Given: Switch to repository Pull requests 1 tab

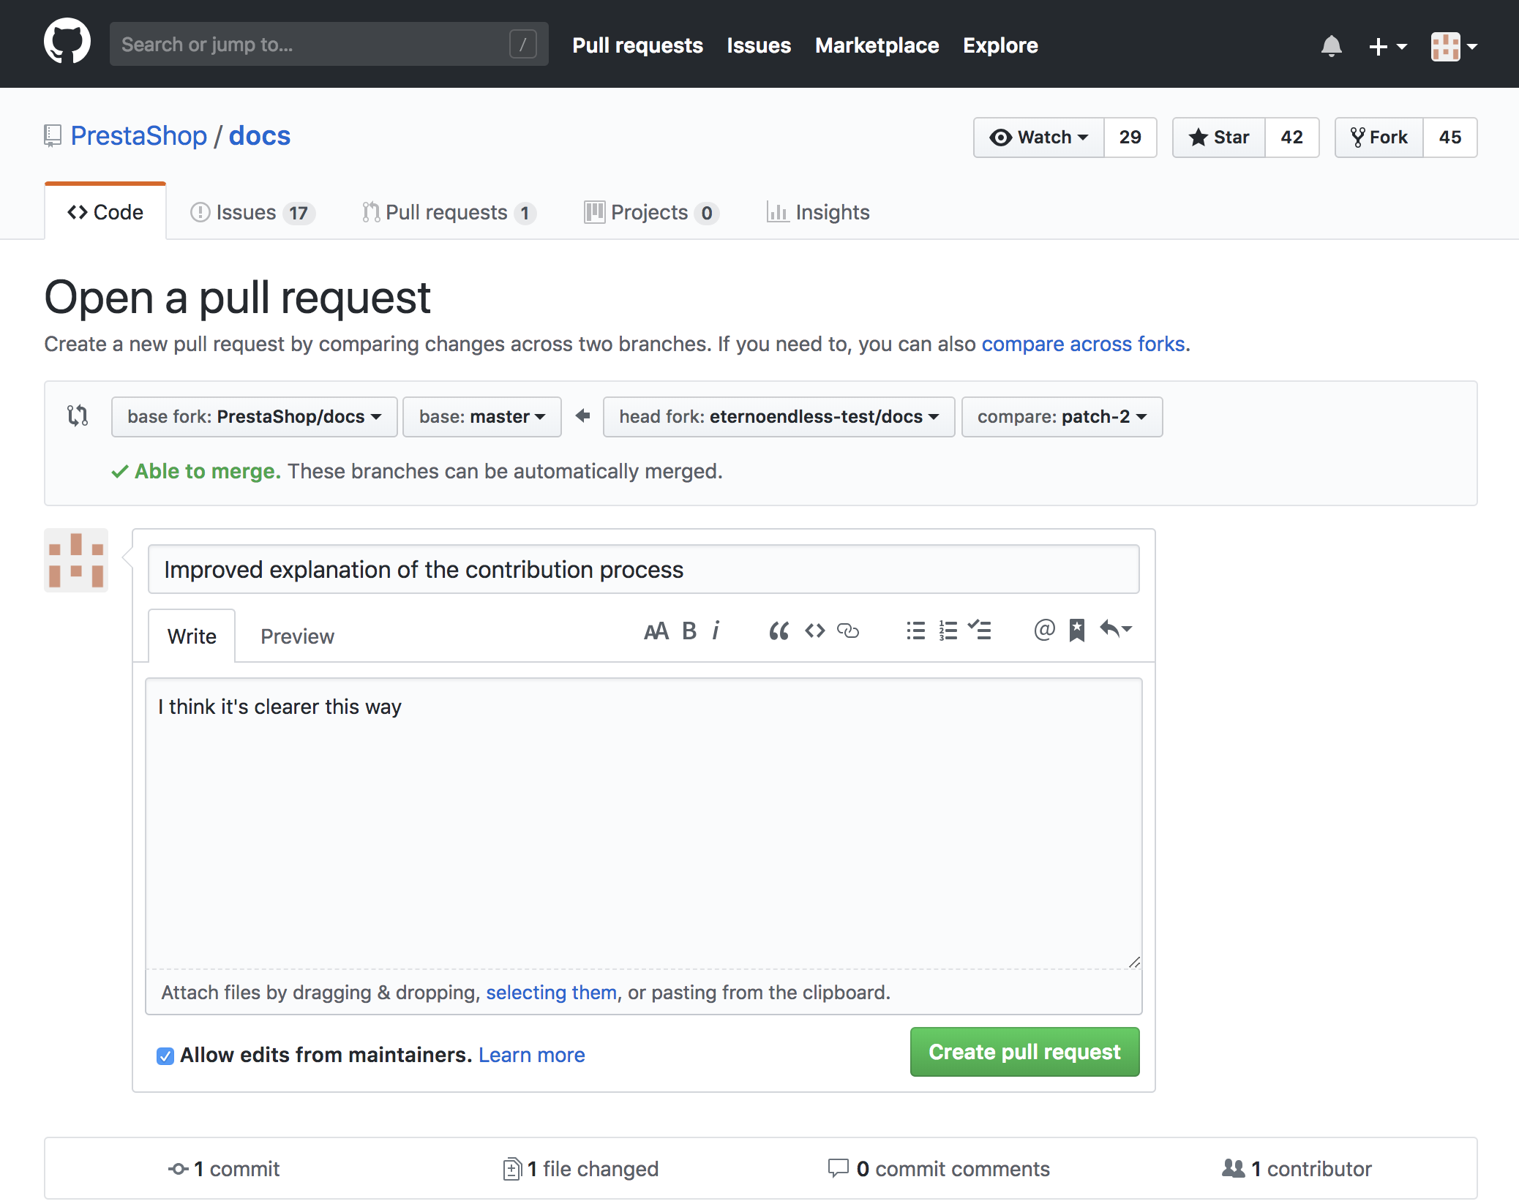Looking at the screenshot, I should (449, 212).
